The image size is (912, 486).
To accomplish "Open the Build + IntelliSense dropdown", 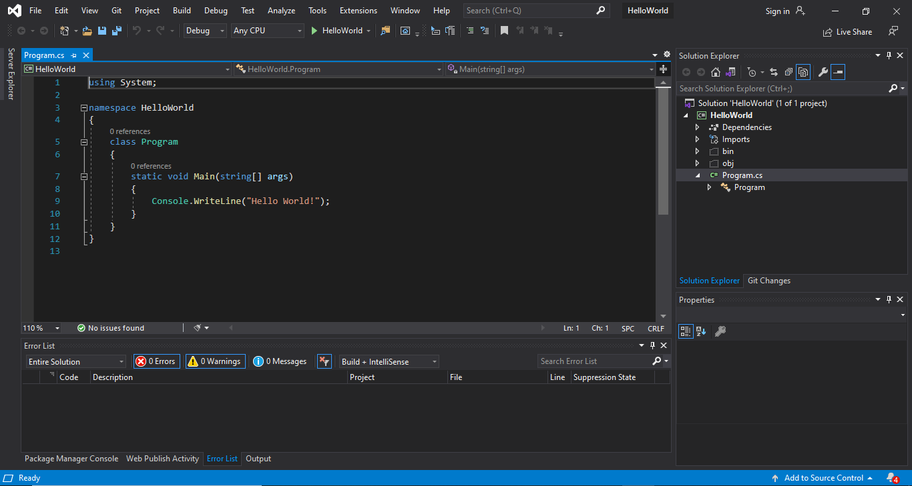I will [x=389, y=361].
